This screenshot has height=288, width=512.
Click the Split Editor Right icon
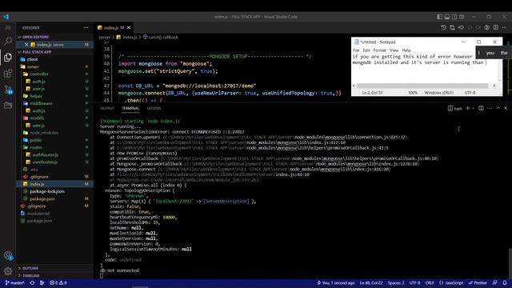(496, 28)
